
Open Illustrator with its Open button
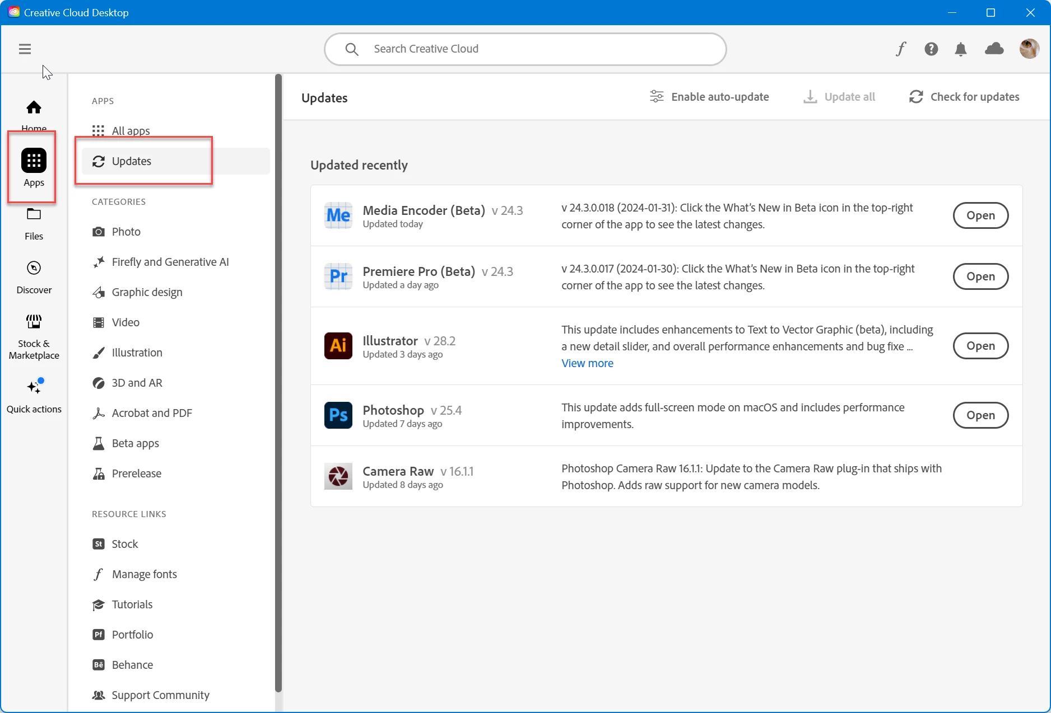tap(980, 346)
